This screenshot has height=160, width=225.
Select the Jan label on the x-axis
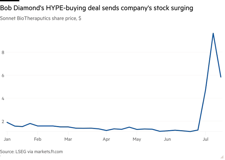pos(7,139)
